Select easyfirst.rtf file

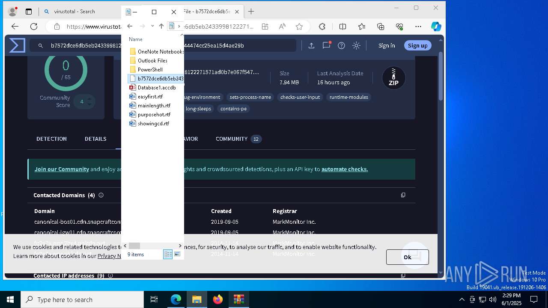tap(146, 96)
